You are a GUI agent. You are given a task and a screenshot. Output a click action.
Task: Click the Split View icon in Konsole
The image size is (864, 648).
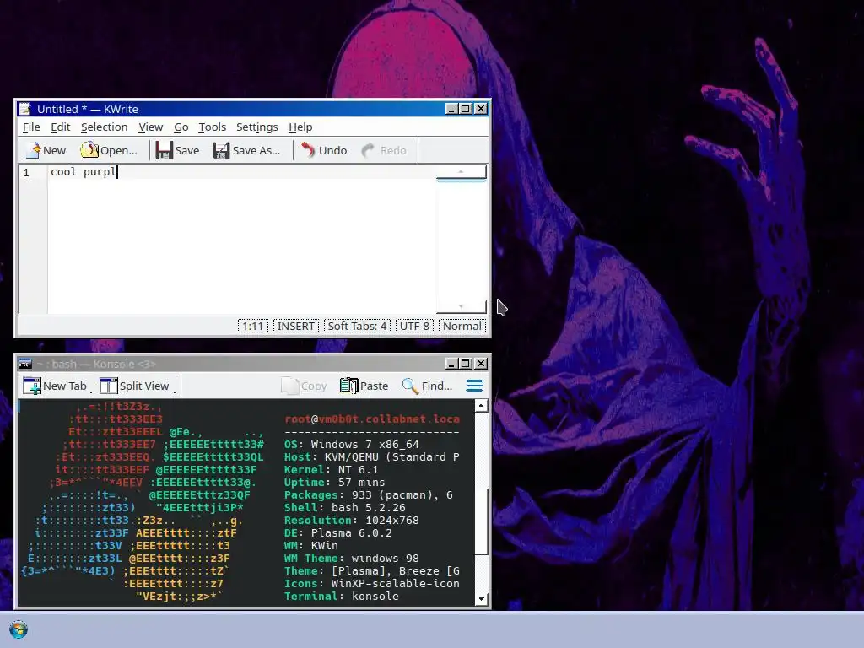tap(109, 386)
